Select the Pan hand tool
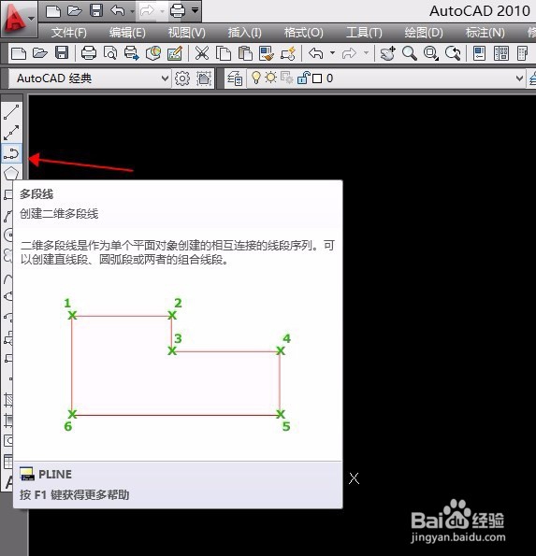536x556 pixels. 387,53
